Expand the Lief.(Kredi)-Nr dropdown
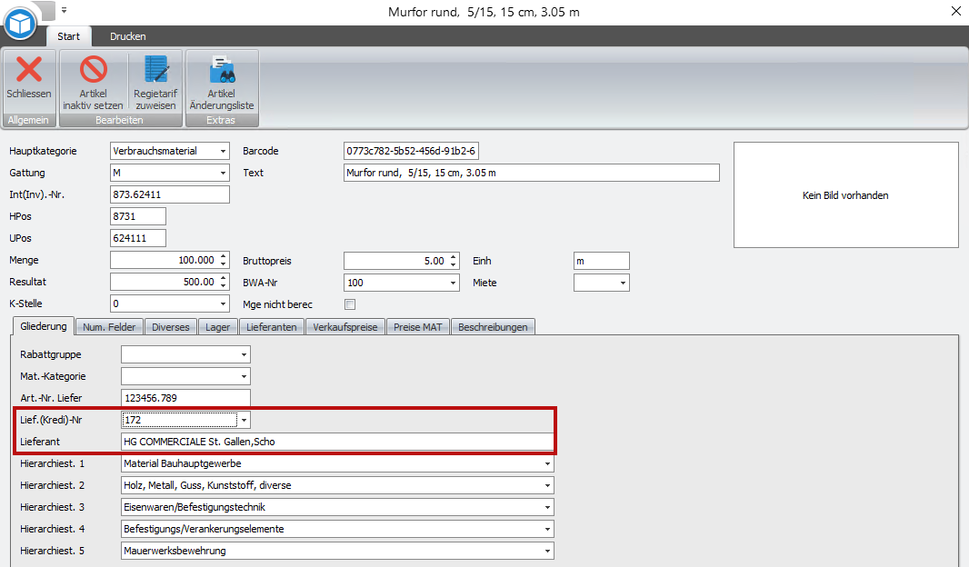The width and height of the screenshot is (969, 567). click(243, 420)
